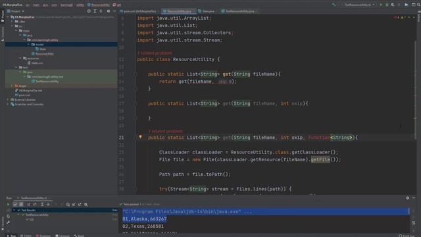Open test runner settings gear in Run toolbar
The width and height of the screenshot is (421, 237).
[86, 205]
